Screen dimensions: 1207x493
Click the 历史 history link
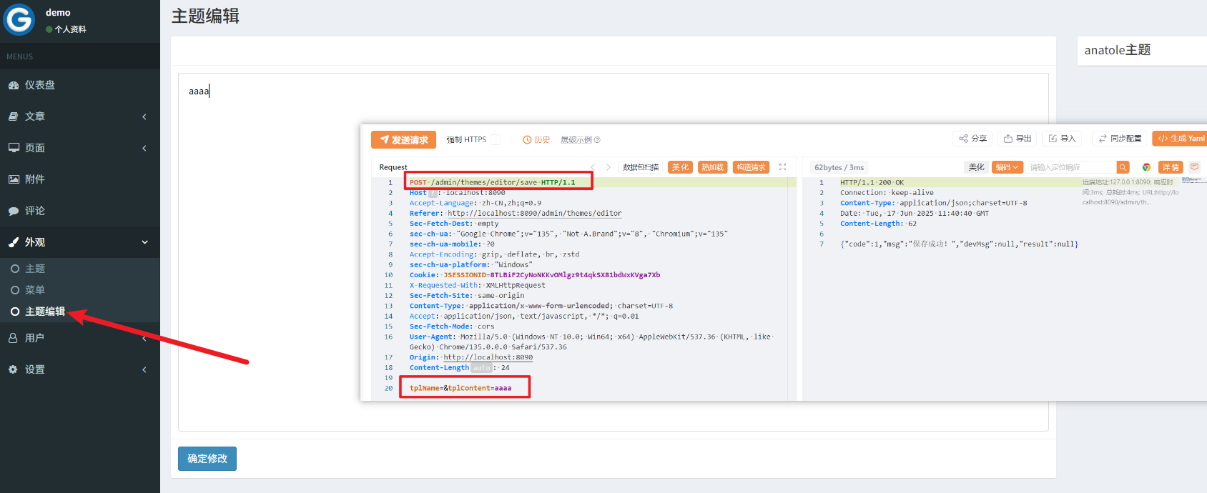tap(536, 140)
